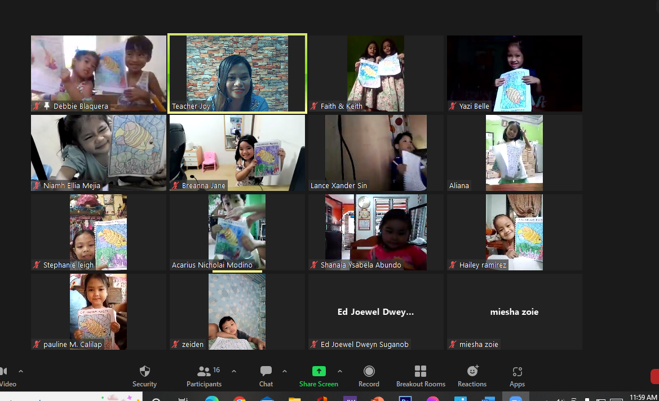
Task: Click muted mic icon beside Faith & Keith
Action: coord(314,106)
